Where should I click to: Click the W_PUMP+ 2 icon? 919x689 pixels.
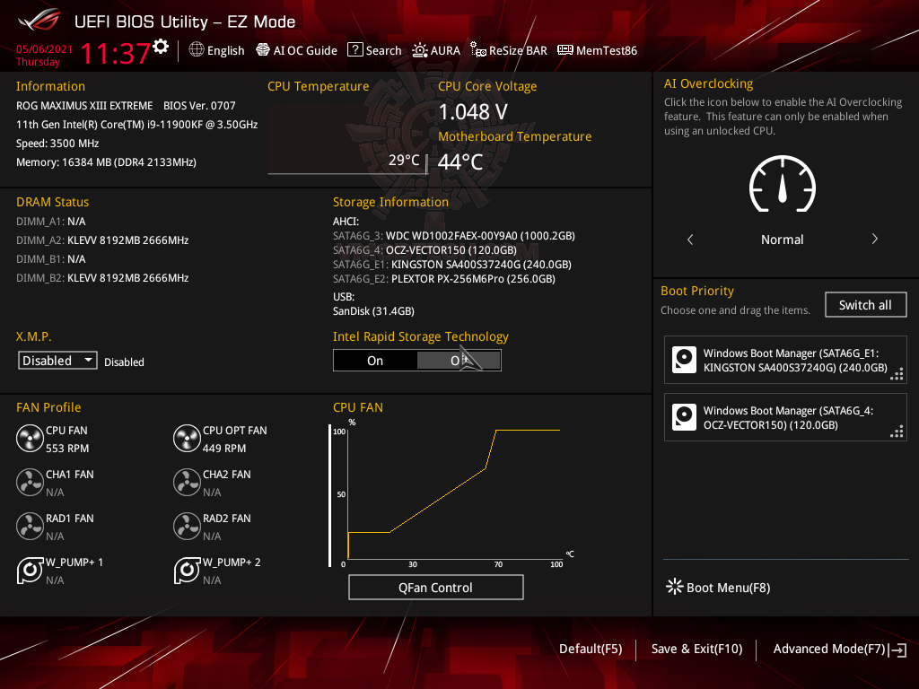[187, 570]
